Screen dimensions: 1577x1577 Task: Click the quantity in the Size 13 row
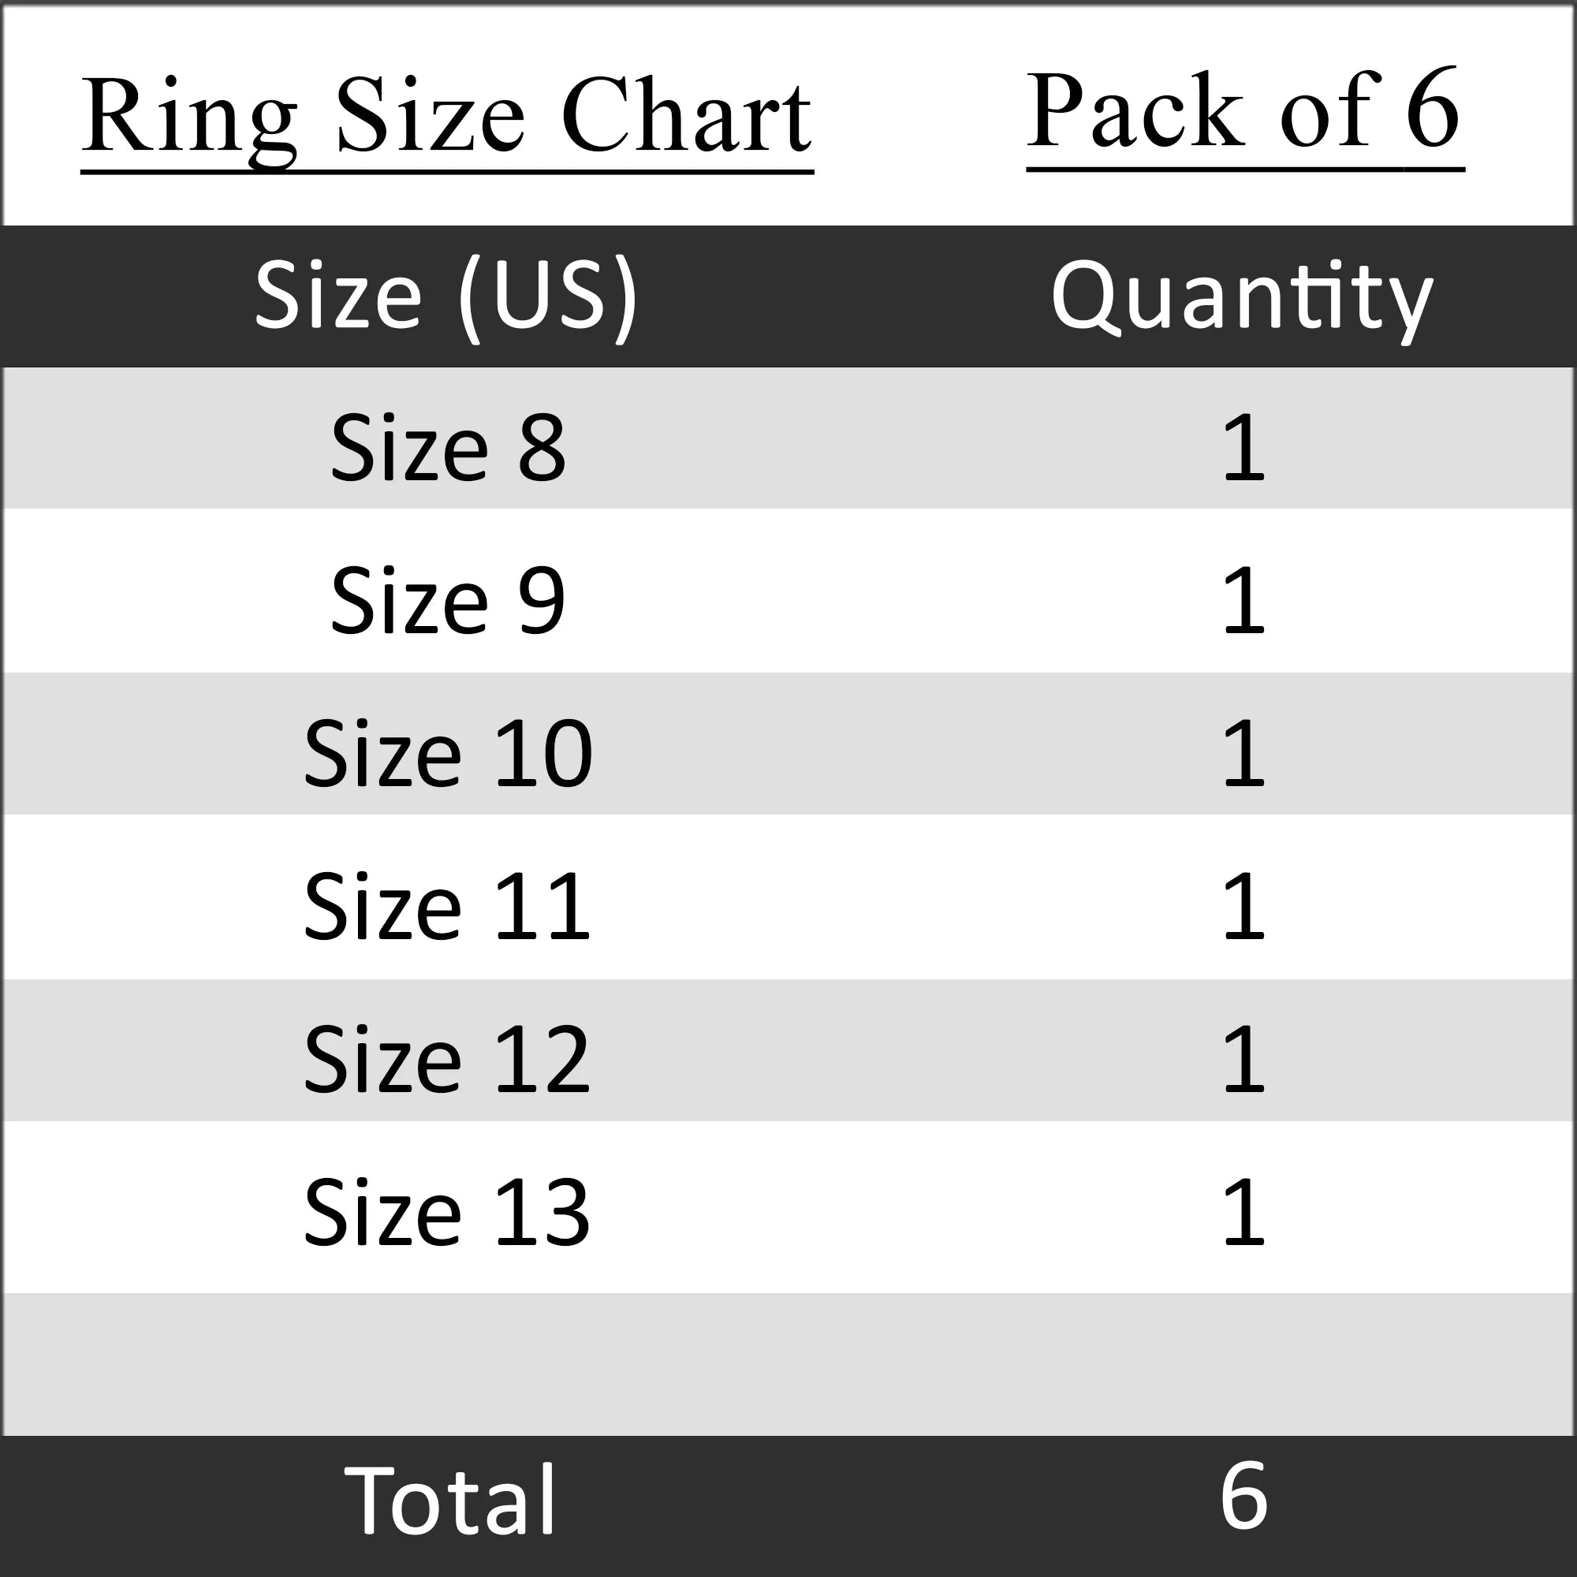tap(1243, 1212)
